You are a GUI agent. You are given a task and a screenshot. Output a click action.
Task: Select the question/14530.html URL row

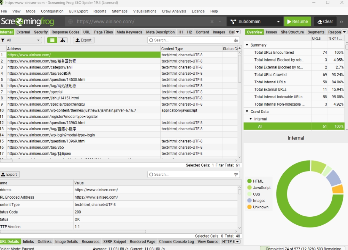(119, 80)
